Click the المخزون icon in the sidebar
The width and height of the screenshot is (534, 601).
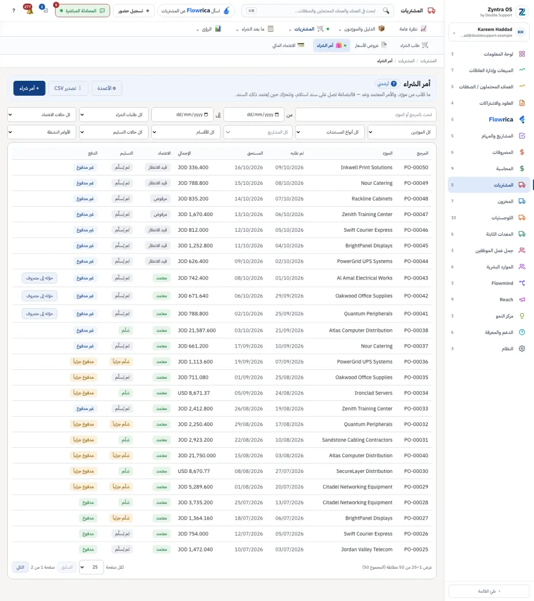(522, 201)
